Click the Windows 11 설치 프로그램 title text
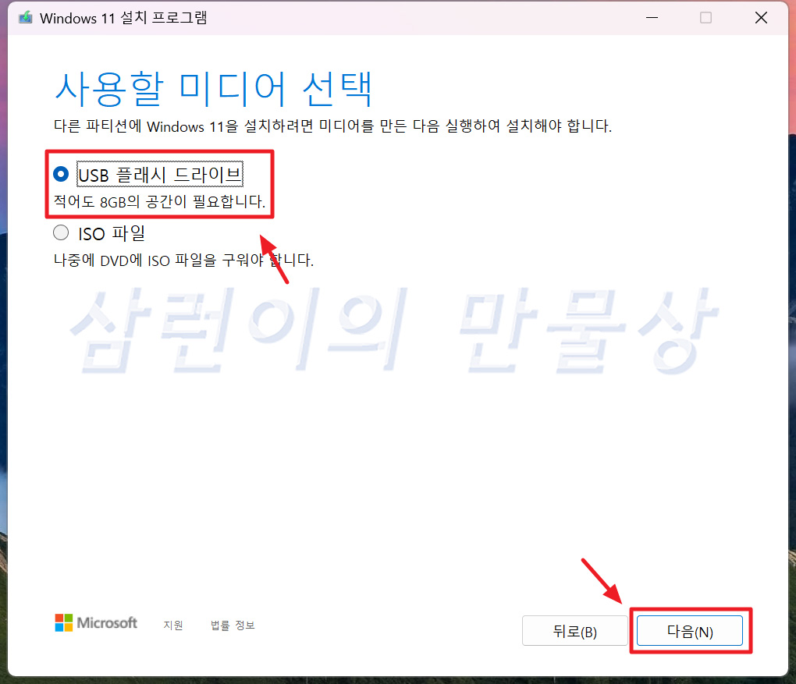Screen dimensions: 796x684 click(123, 18)
